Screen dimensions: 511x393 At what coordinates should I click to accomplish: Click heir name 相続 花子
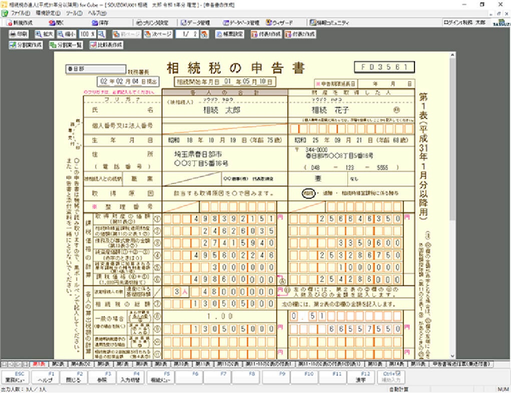(x=330, y=110)
